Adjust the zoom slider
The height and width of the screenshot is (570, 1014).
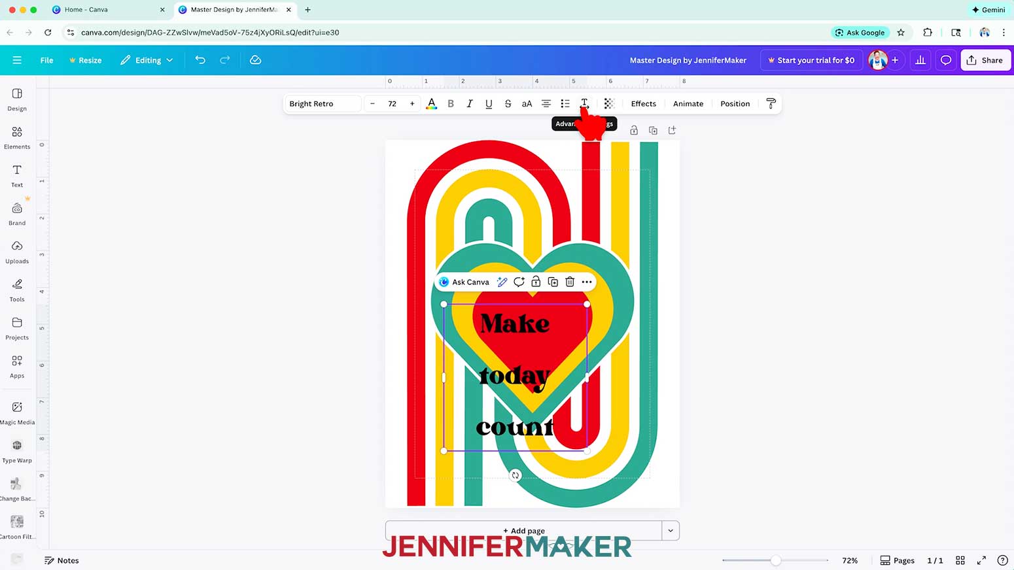tap(775, 561)
